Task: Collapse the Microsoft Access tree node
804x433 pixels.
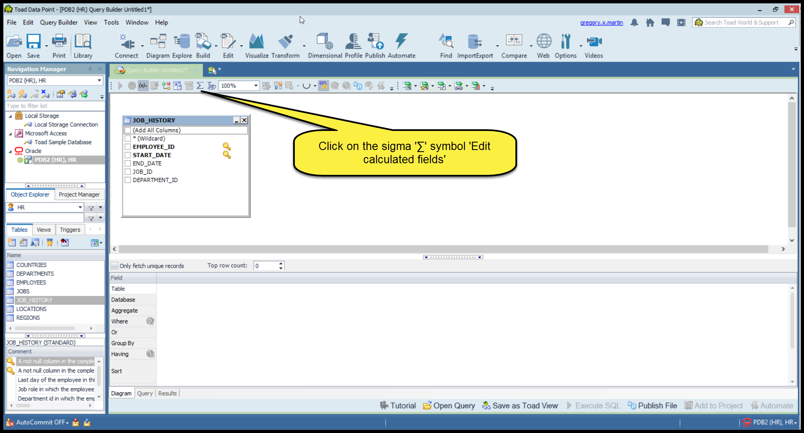Action: tap(10, 133)
